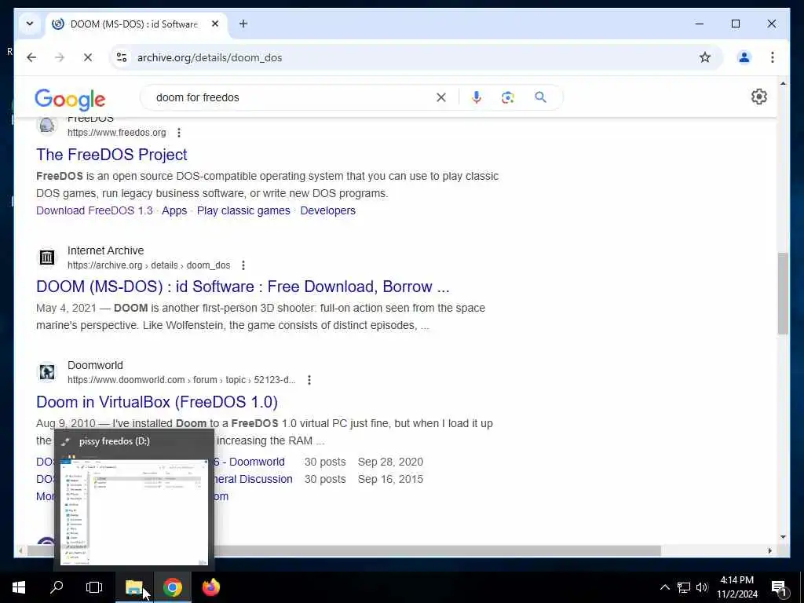Stop loading the page

(88, 57)
